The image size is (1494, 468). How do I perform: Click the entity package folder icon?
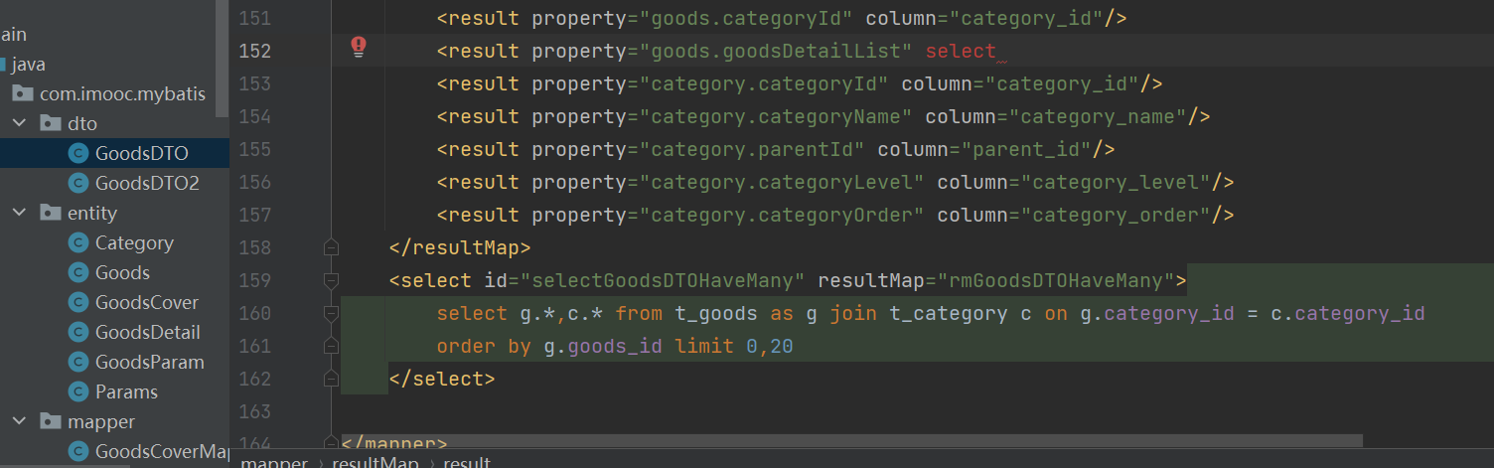coord(50,213)
